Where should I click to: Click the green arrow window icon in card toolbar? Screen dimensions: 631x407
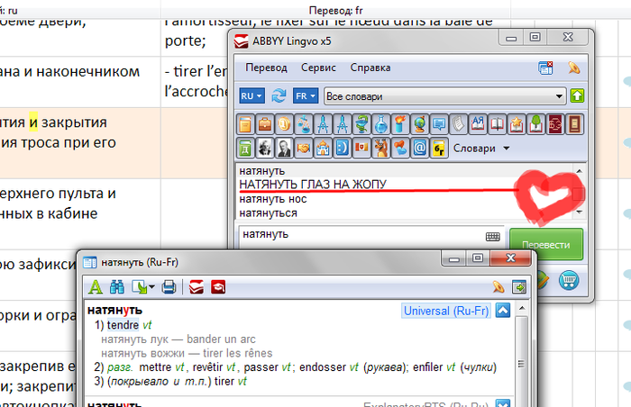[518, 287]
